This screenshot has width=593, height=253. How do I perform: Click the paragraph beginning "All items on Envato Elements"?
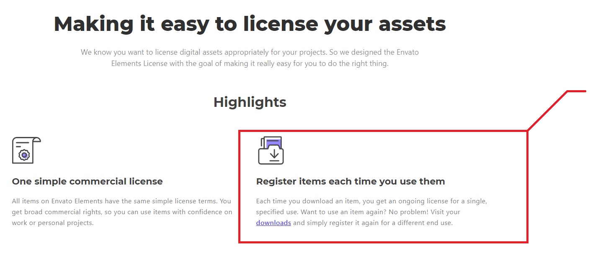(x=121, y=201)
